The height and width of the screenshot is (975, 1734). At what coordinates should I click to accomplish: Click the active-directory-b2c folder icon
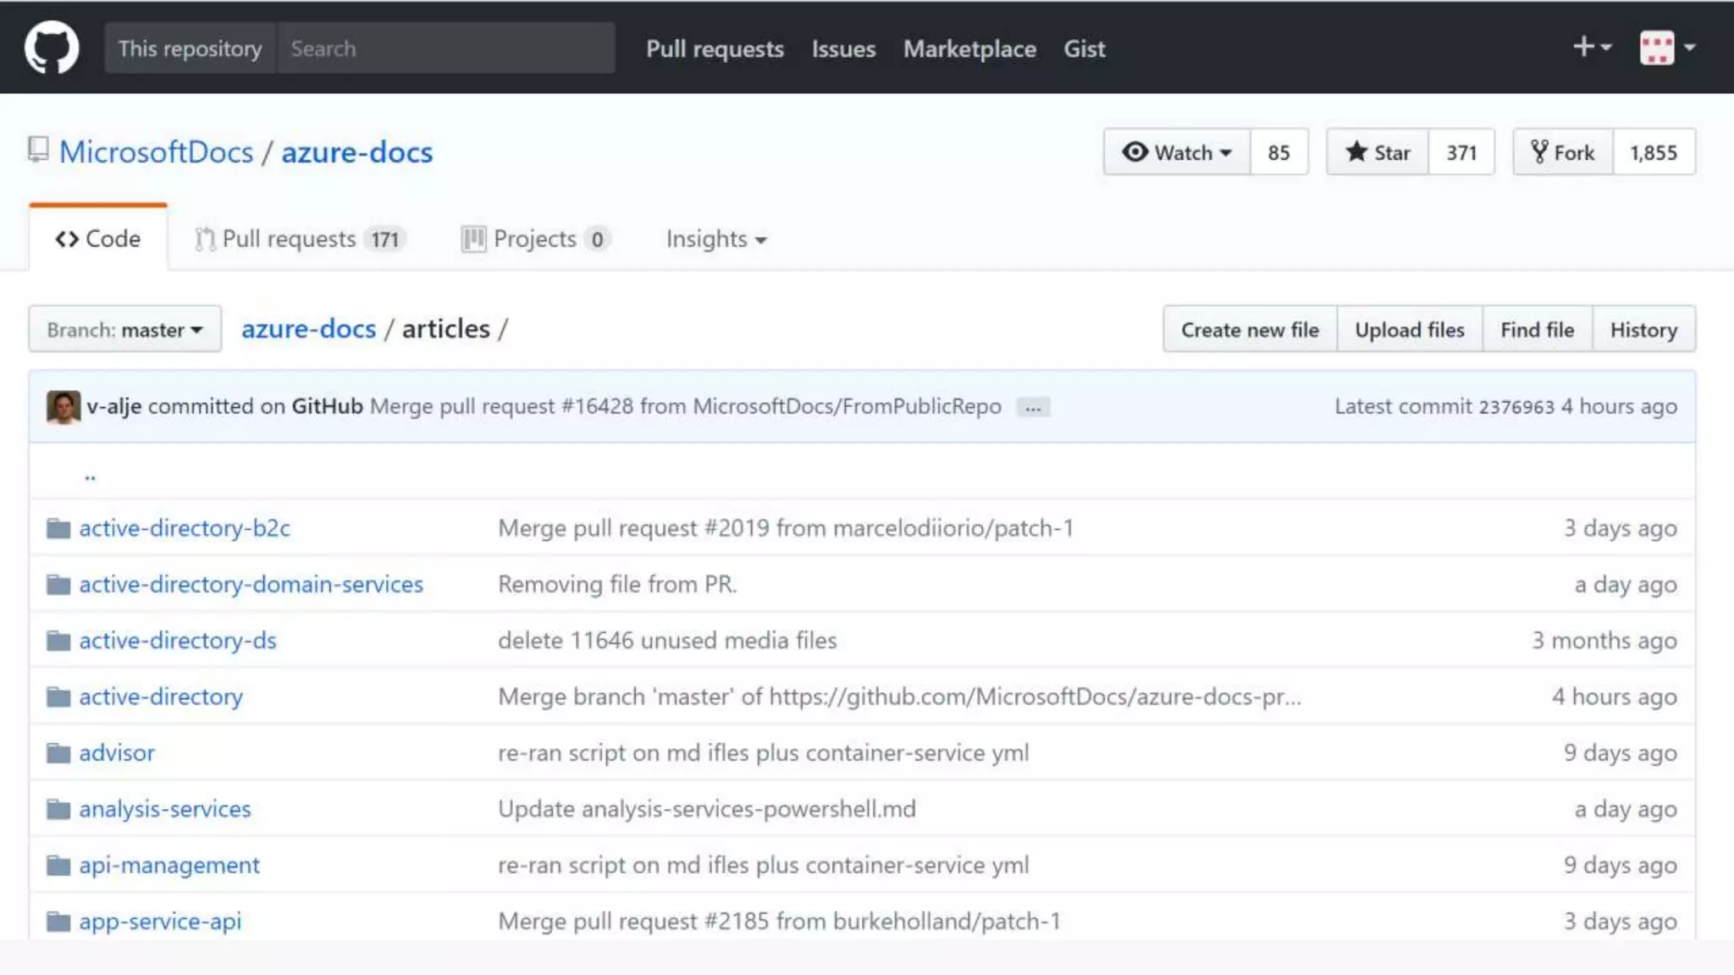(58, 529)
